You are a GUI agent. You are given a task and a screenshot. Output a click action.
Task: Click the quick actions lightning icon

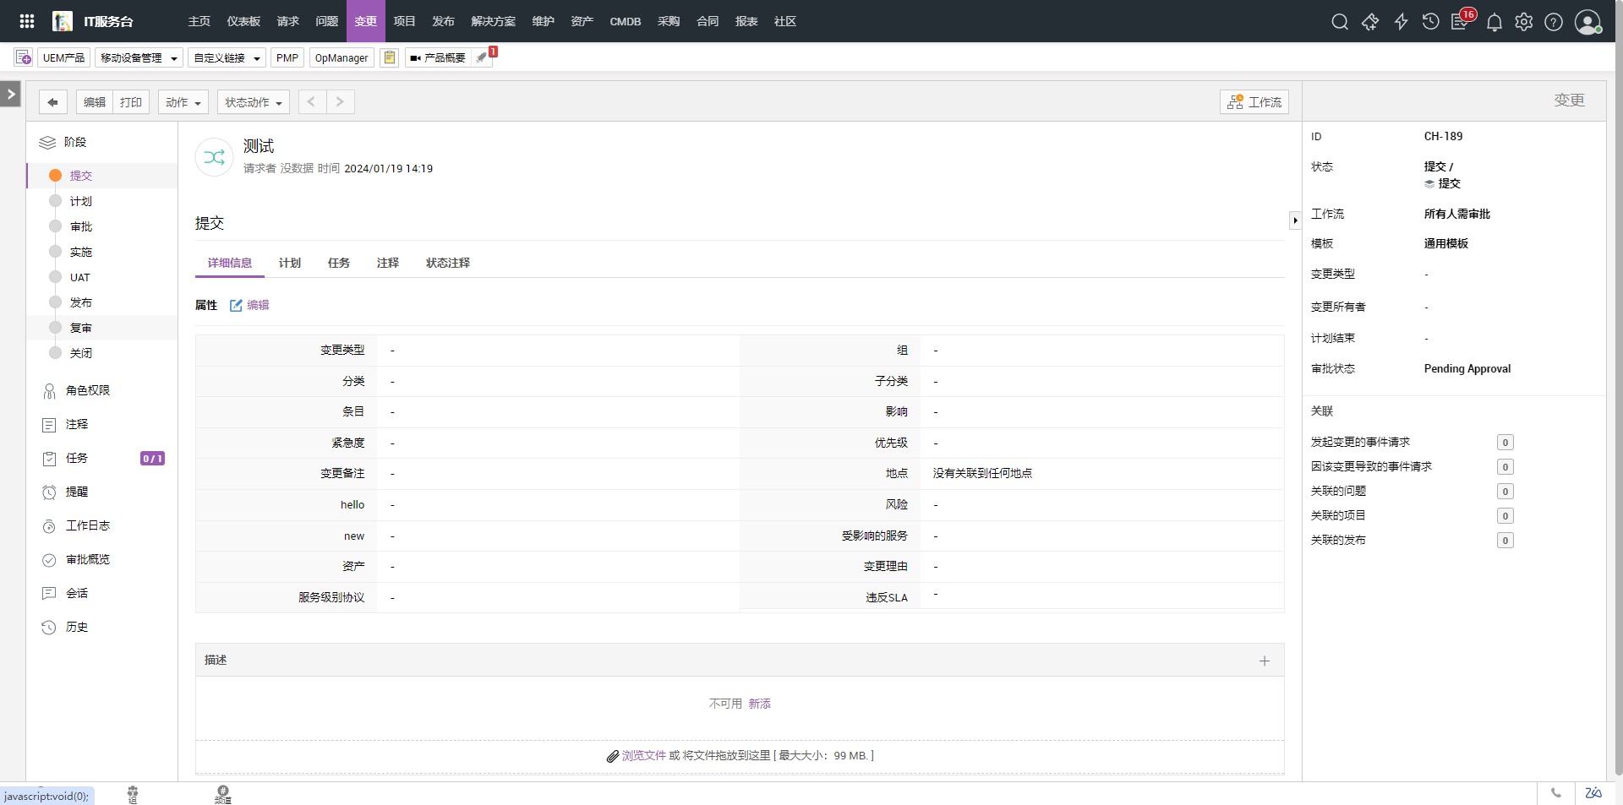[1401, 22]
